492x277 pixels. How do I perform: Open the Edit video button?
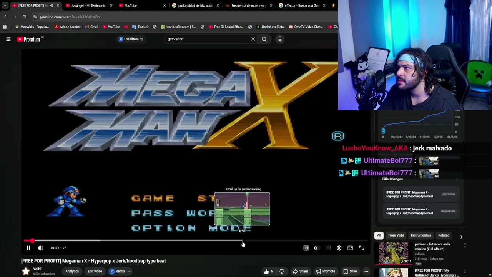pos(95,271)
